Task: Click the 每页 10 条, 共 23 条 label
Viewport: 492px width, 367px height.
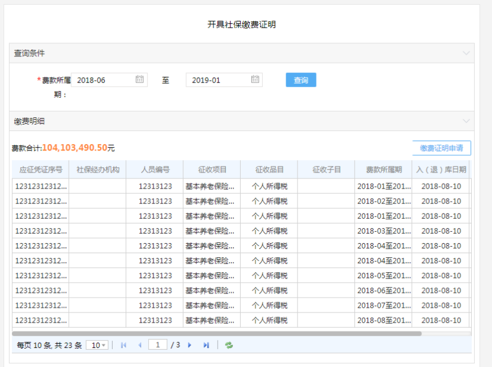Action: point(49,345)
